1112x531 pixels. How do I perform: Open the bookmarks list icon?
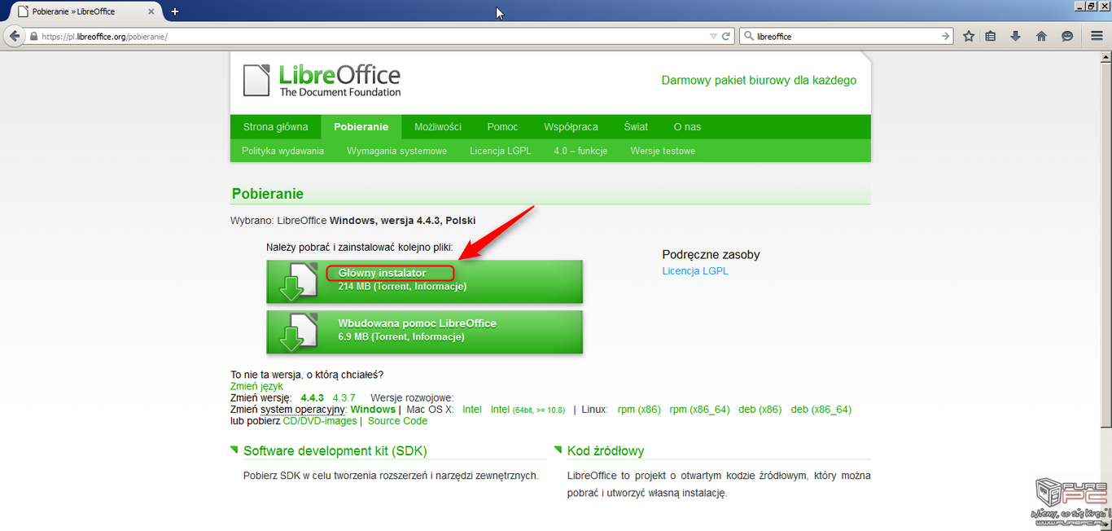(991, 37)
